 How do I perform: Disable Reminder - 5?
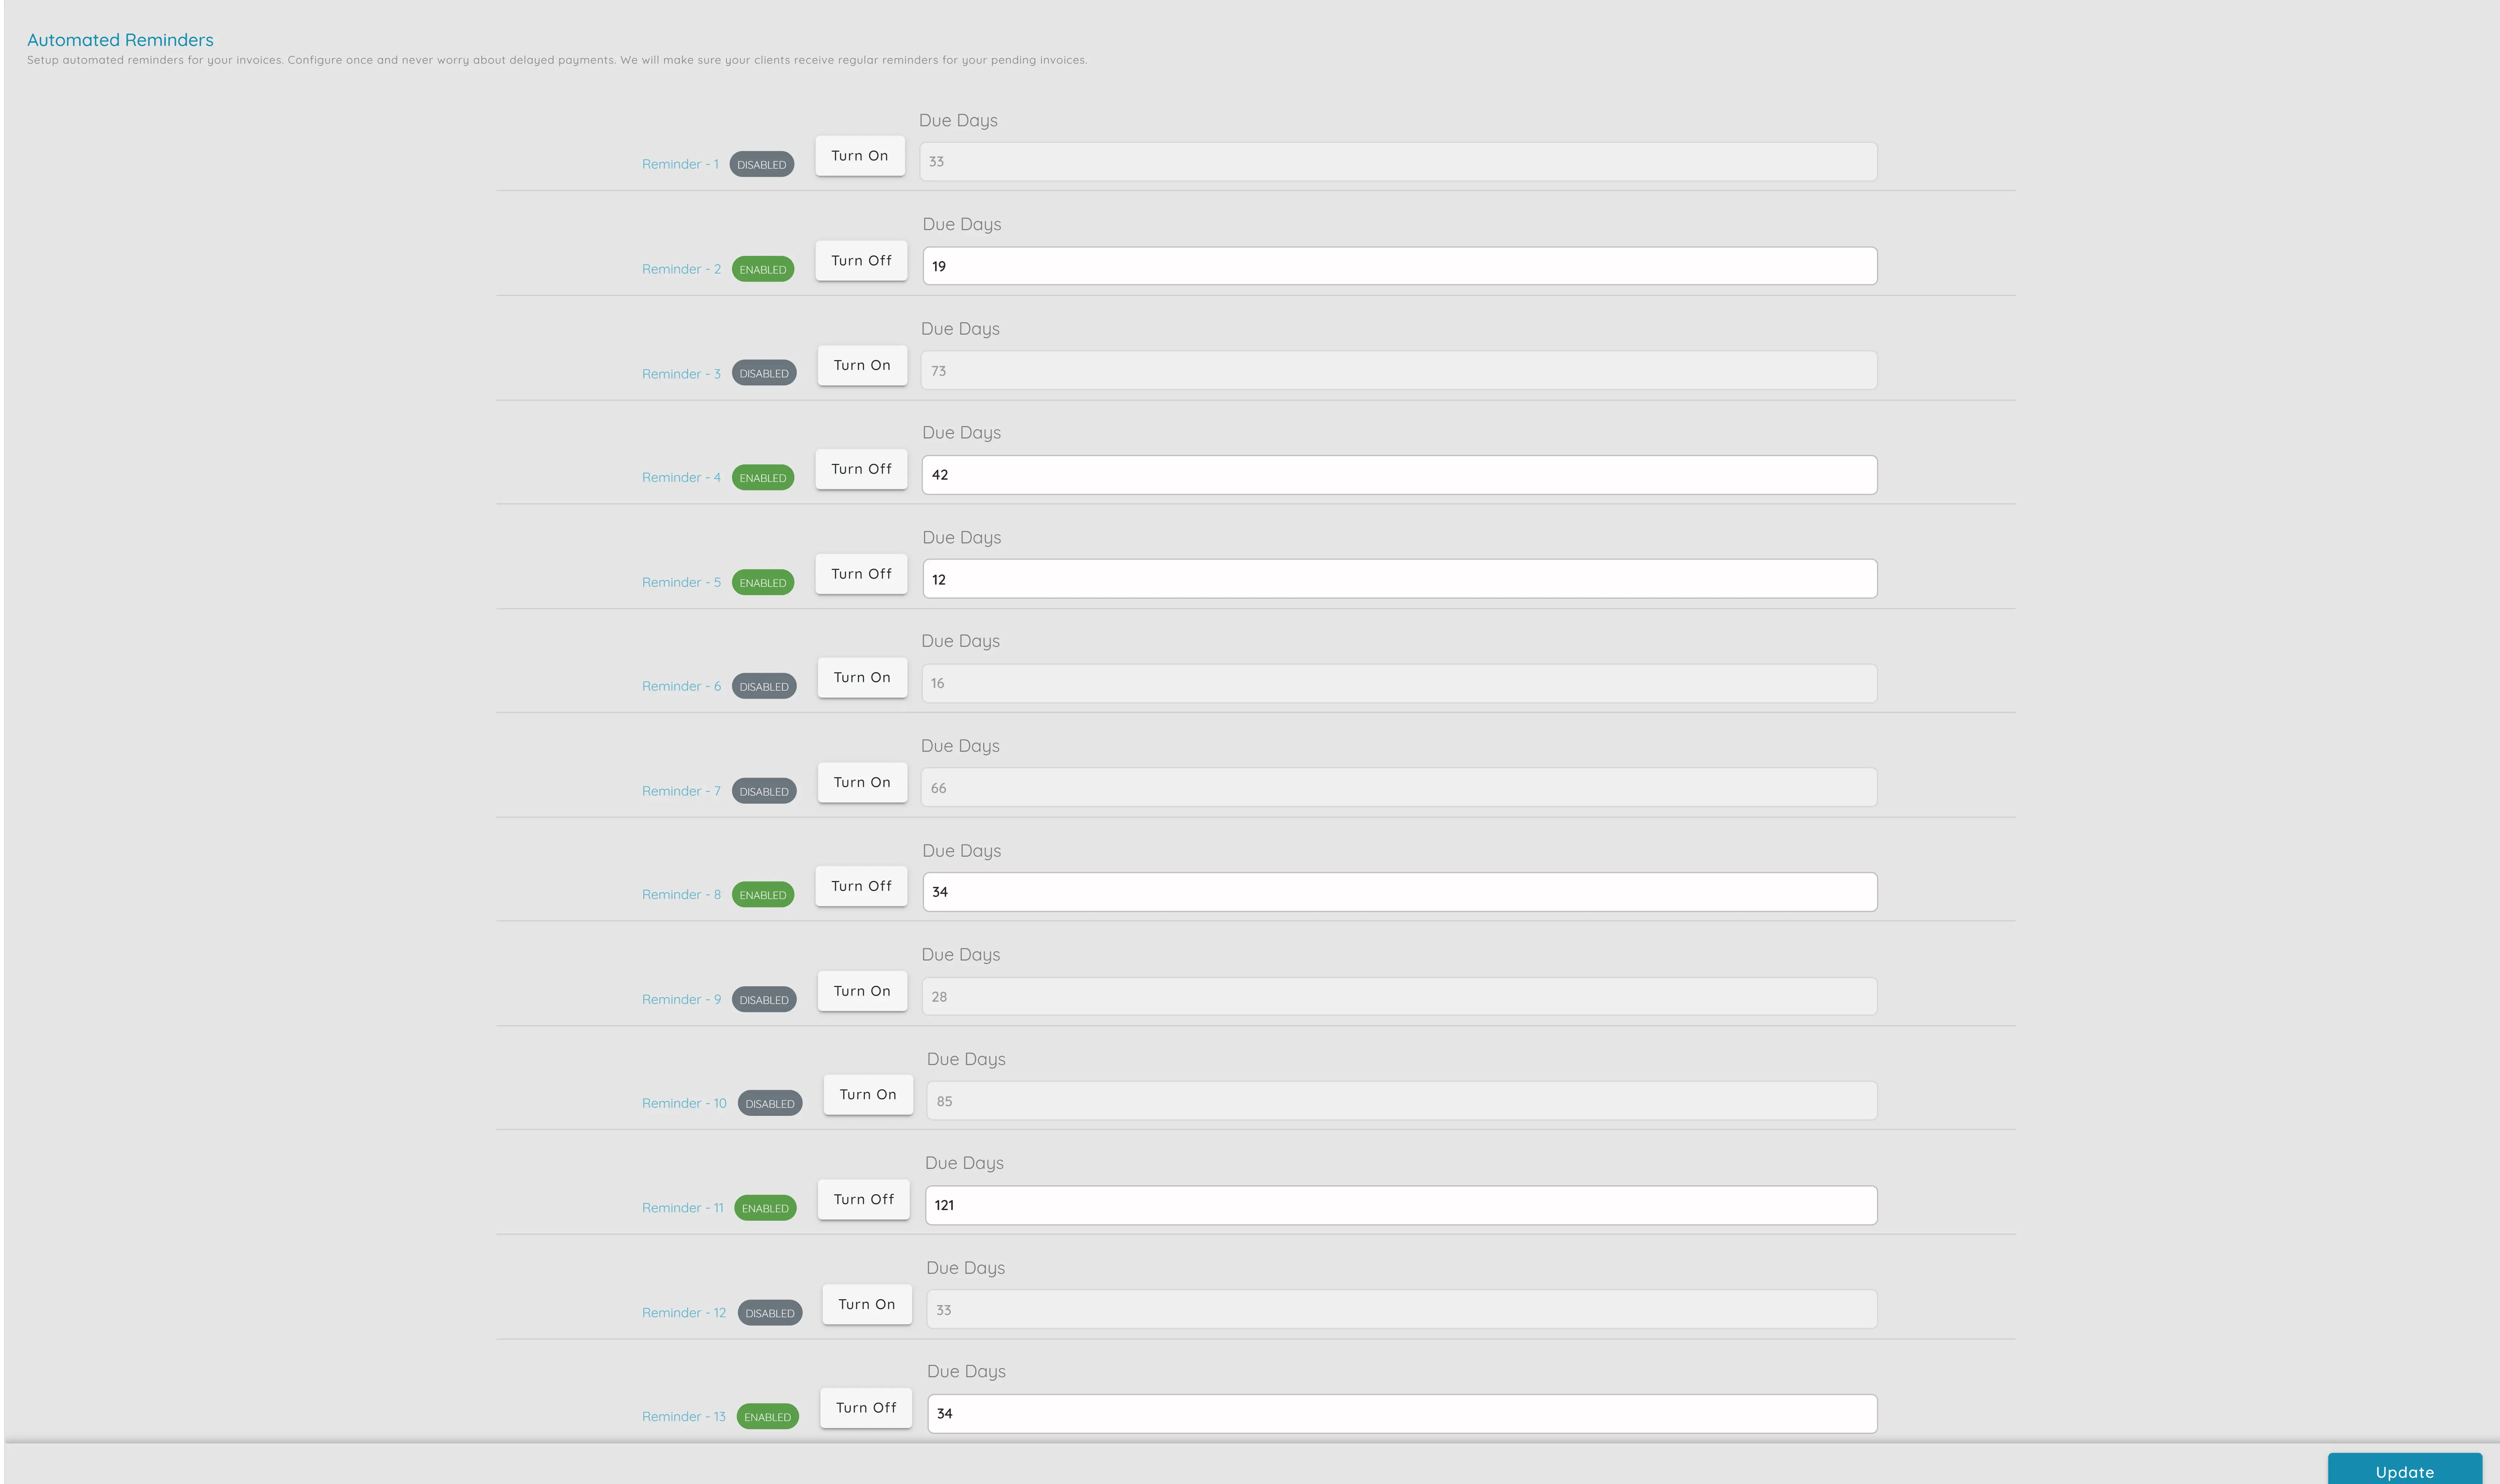[861, 573]
